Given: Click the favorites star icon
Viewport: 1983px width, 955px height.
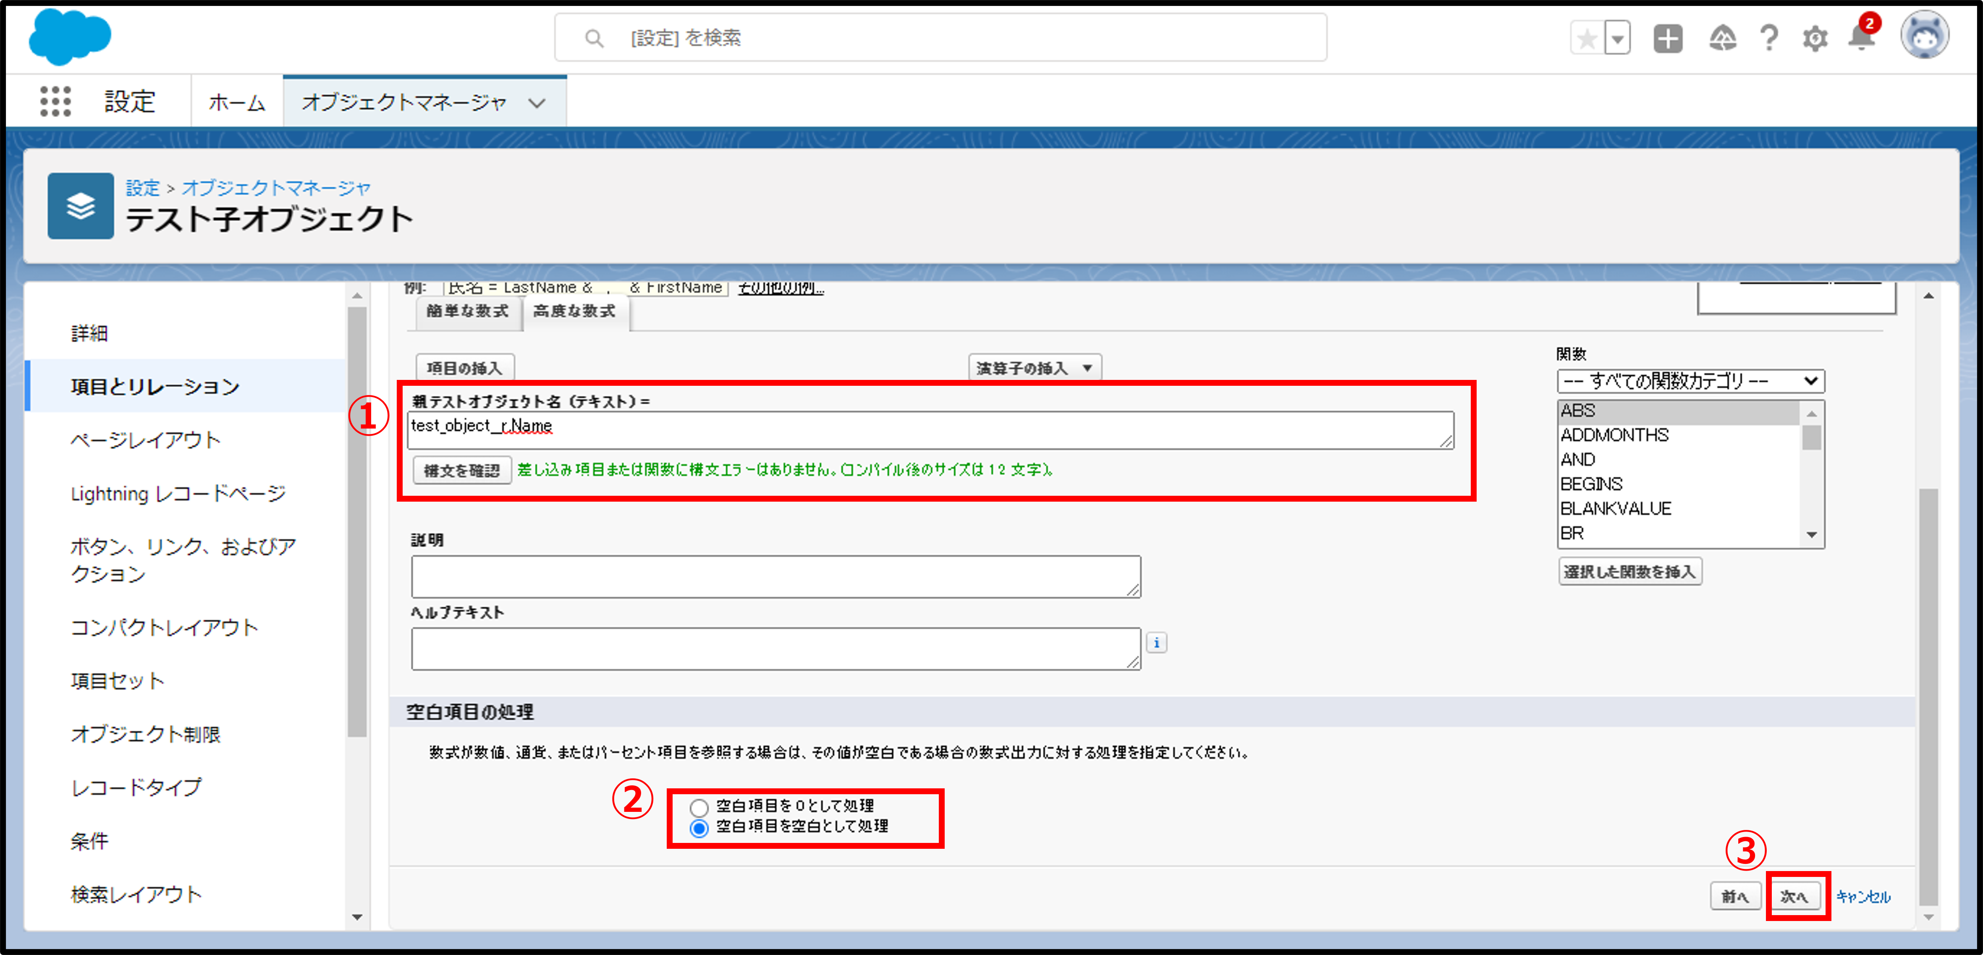Looking at the screenshot, I should click(x=1587, y=38).
